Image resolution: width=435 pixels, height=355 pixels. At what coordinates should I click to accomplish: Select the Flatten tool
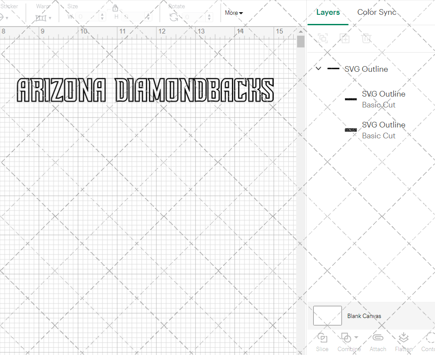[403, 342]
